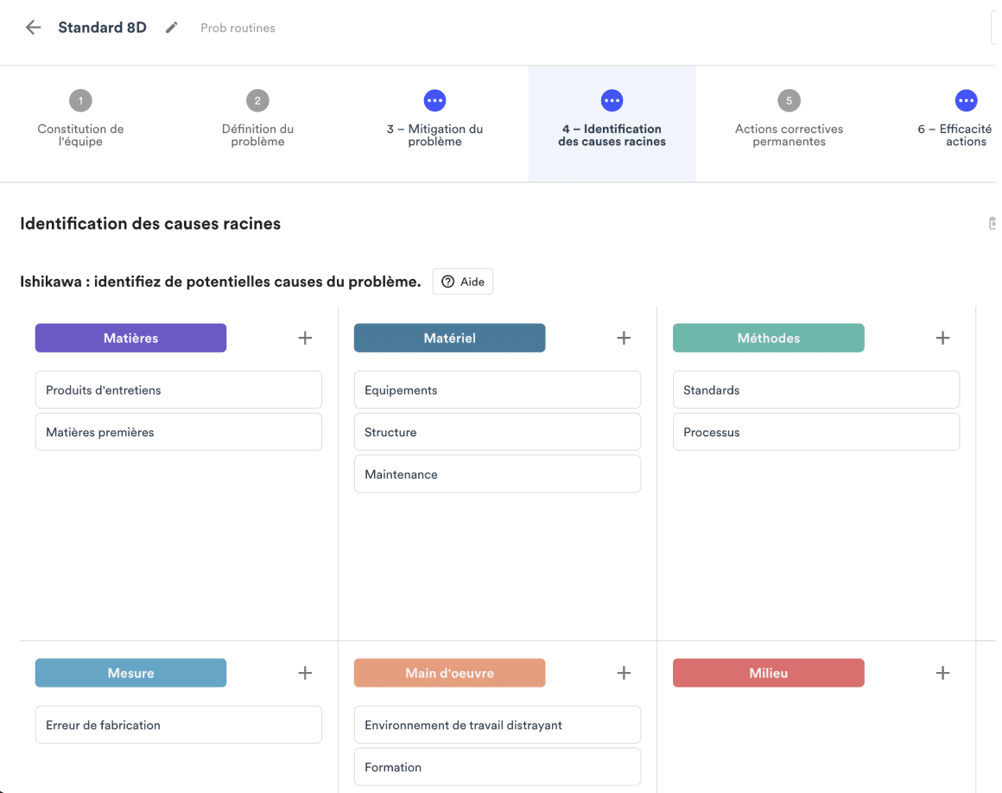
Task: Click step 1 circle Constitution de l'équipe
Action: [x=80, y=100]
